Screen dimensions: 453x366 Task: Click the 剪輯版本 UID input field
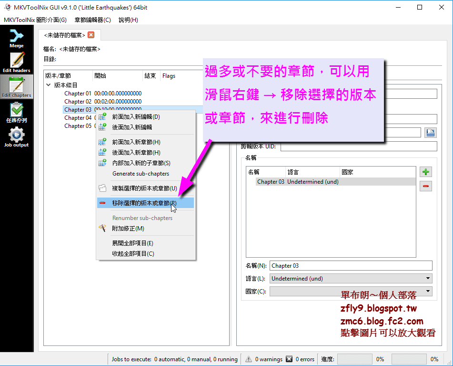[359, 146]
